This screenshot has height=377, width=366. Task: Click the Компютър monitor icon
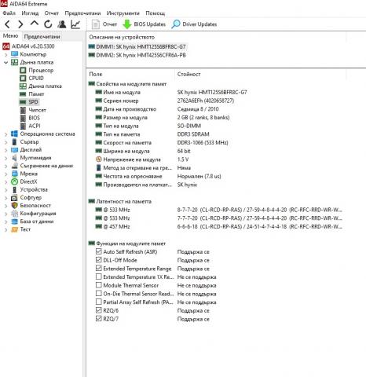coord(15,54)
